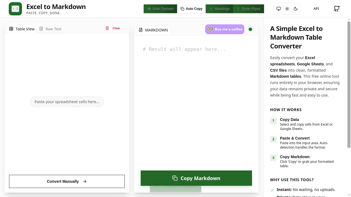
Task: Switch to dark mode with moon icon
Action: (296, 8)
